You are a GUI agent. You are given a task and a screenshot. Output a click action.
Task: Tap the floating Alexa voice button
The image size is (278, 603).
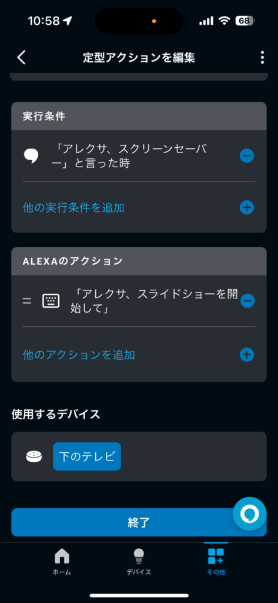(250, 513)
